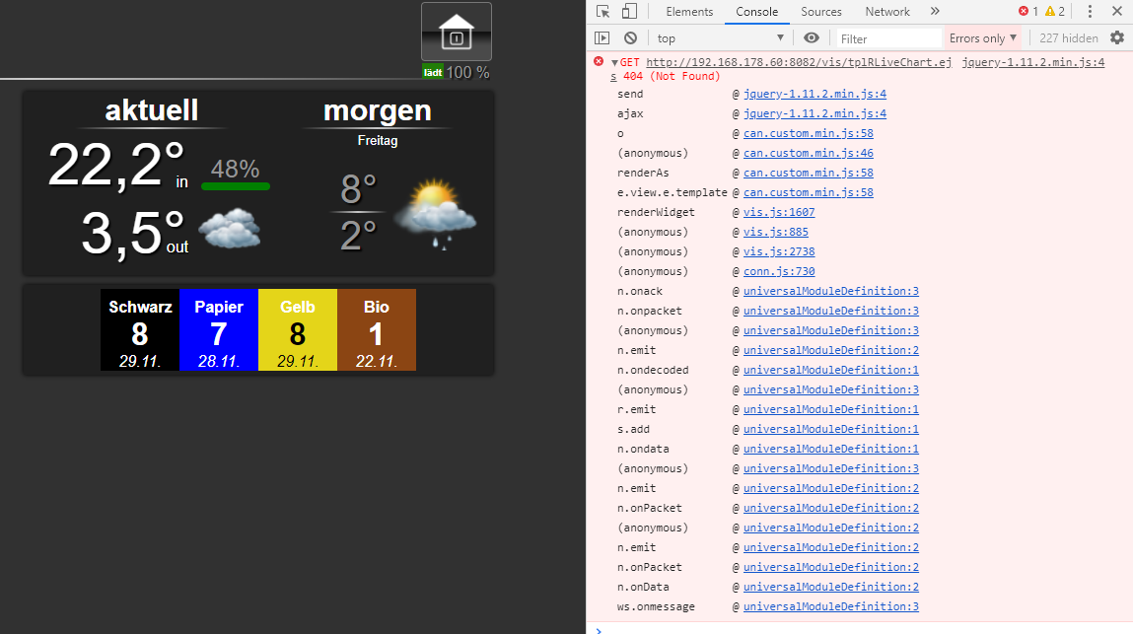
Task: Open the Sources tab
Action: (820, 12)
